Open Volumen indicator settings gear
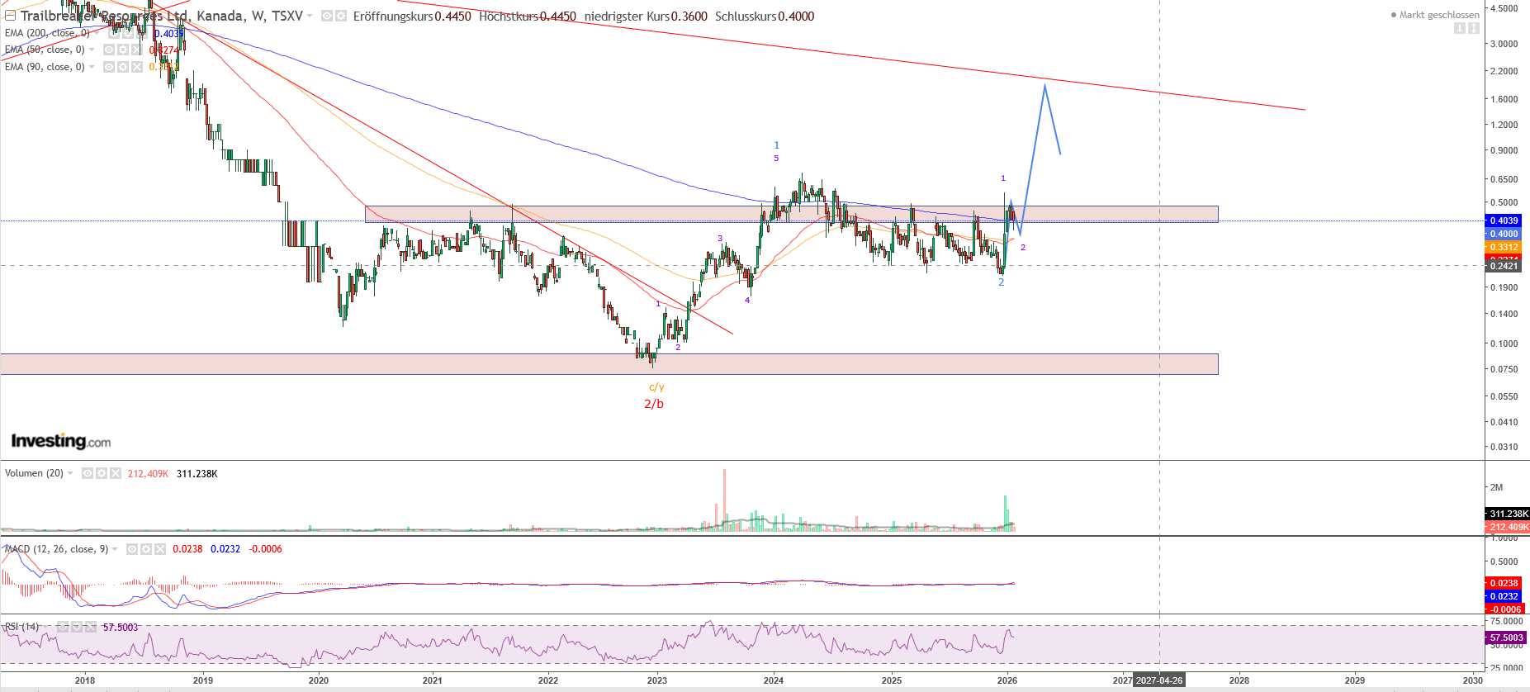This screenshot has width=1530, height=692. coord(102,473)
